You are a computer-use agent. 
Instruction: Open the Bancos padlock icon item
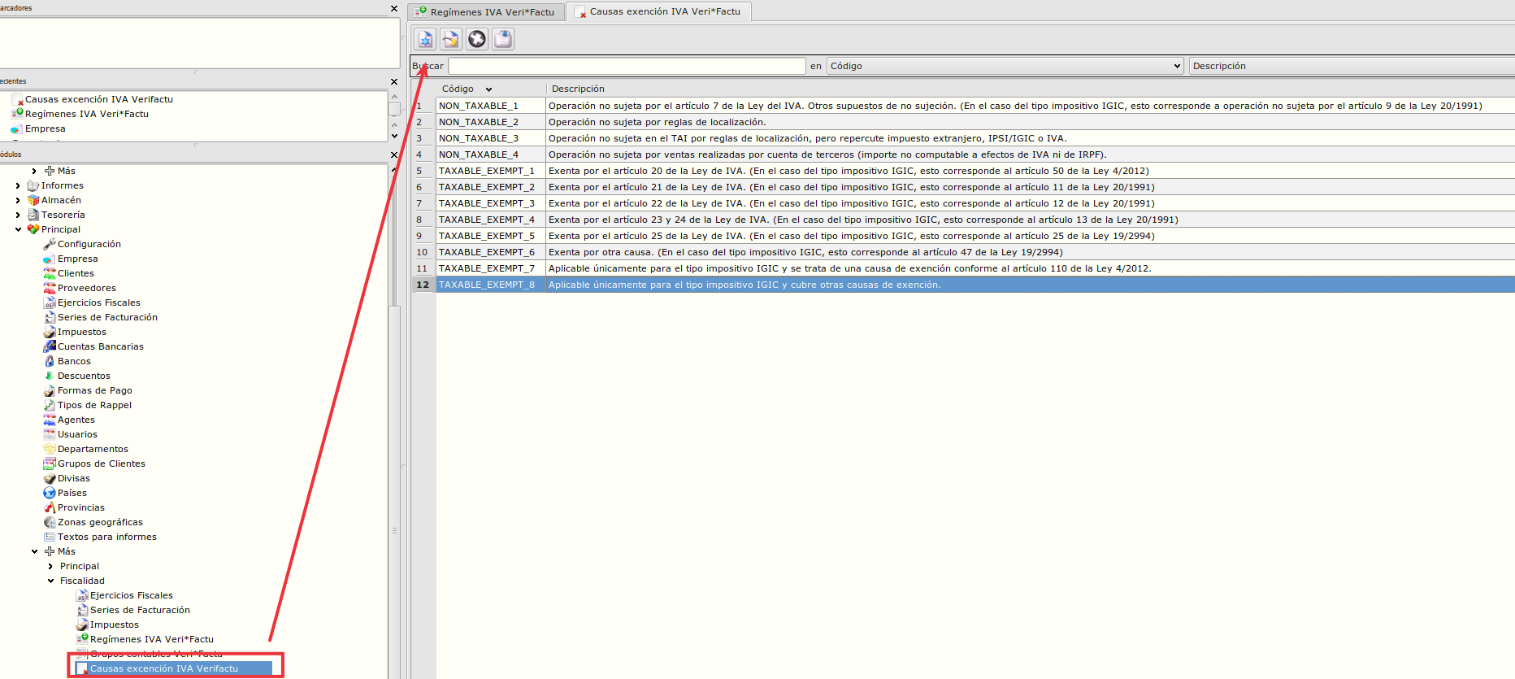pos(50,361)
